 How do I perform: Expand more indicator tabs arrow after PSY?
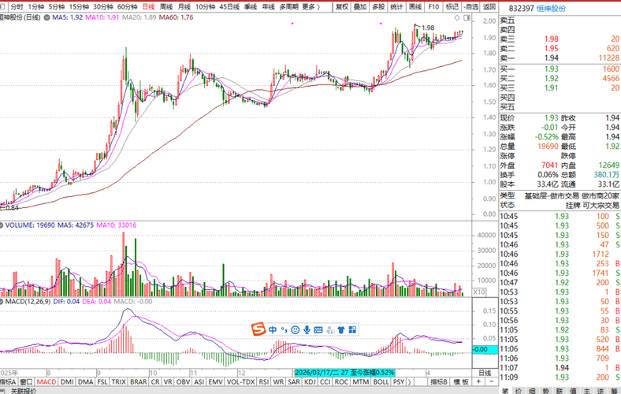(409, 382)
